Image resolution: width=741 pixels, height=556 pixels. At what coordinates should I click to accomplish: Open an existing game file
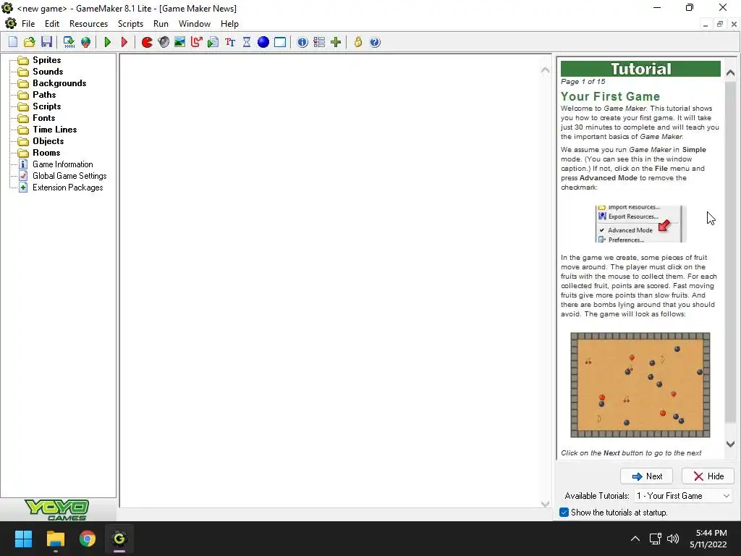tap(29, 42)
